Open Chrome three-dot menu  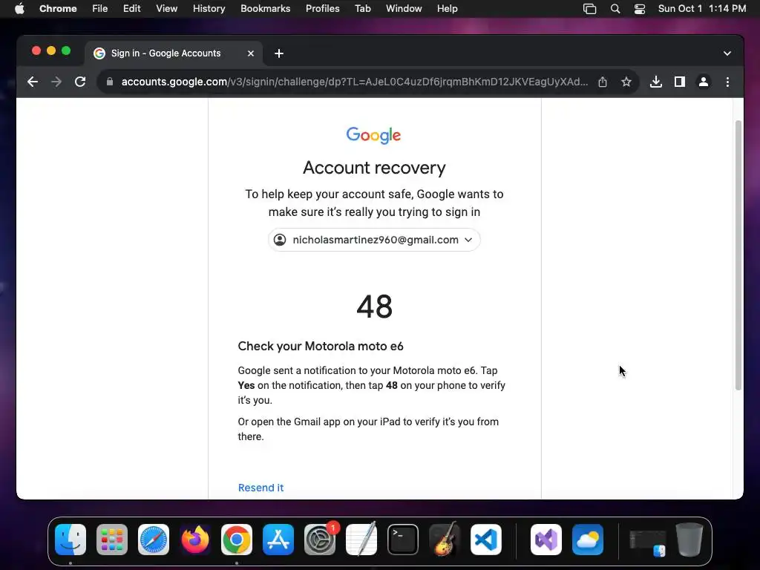pyautogui.click(x=727, y=82)
